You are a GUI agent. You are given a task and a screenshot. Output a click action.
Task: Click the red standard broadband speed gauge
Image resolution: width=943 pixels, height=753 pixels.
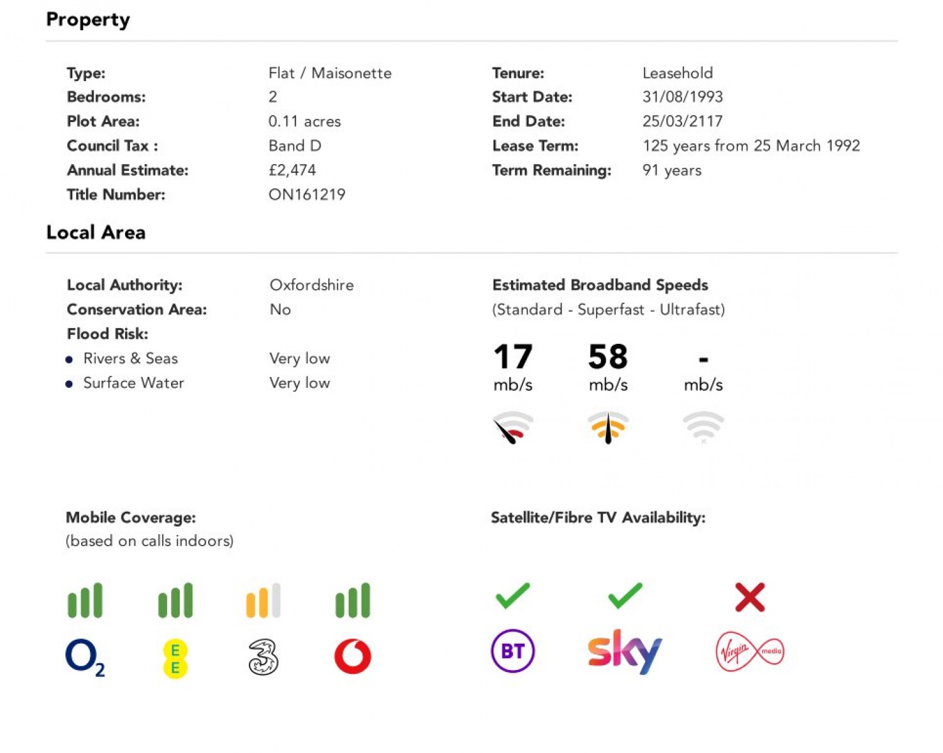pos(513,427)
